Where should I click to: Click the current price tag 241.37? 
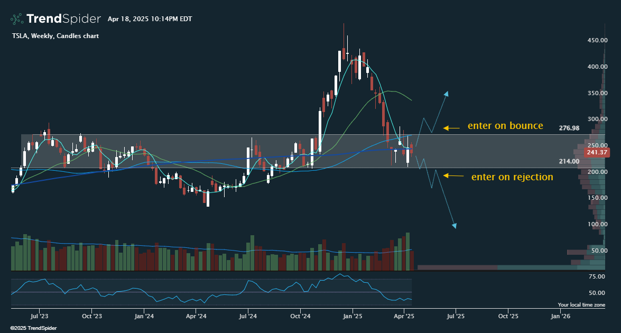(x=597, y=152)
